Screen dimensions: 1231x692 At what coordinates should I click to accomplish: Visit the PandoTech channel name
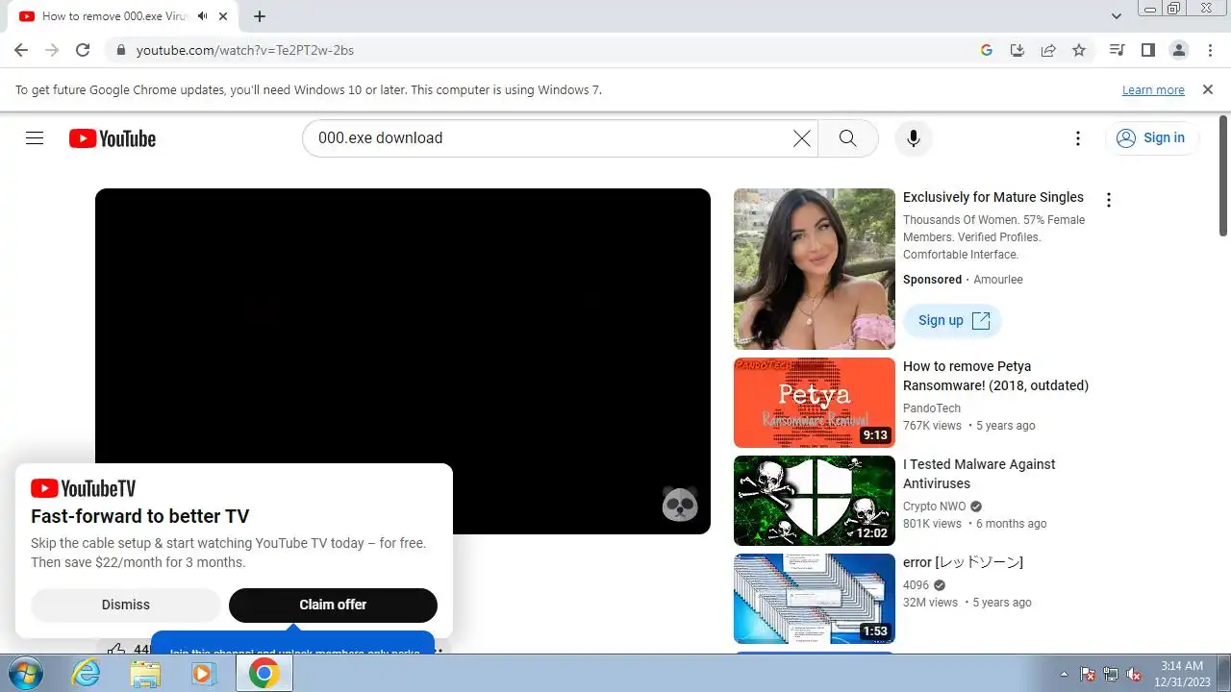pos(932,408)
